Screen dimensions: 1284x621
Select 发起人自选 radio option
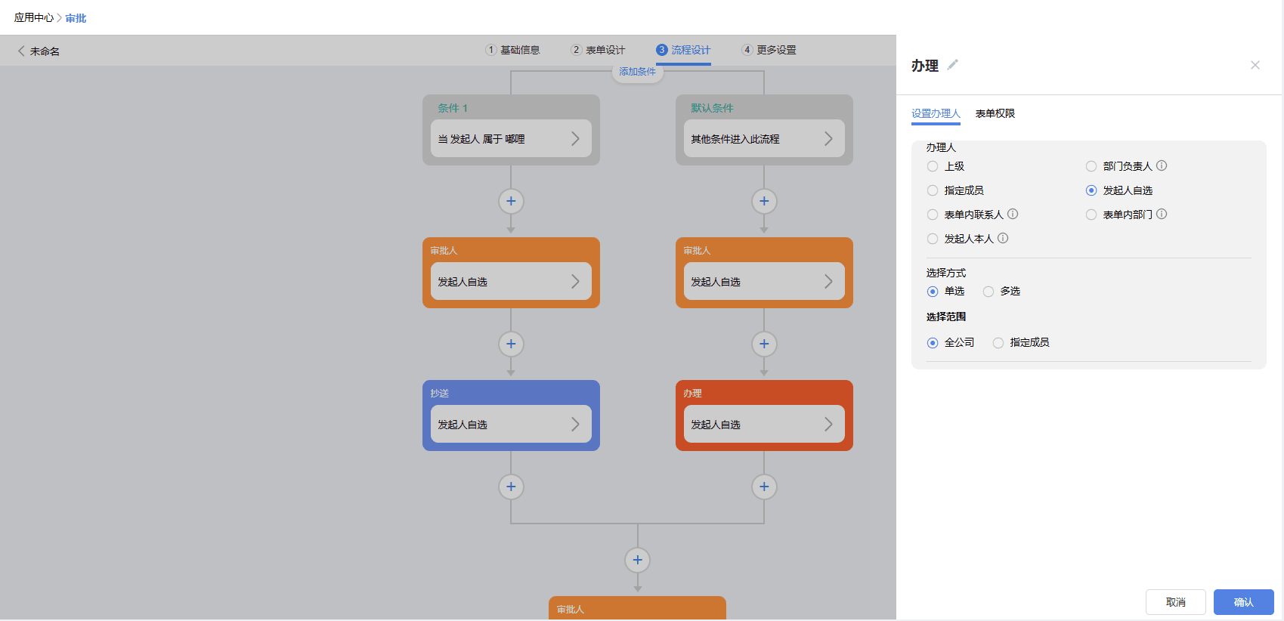point(1091,190)
